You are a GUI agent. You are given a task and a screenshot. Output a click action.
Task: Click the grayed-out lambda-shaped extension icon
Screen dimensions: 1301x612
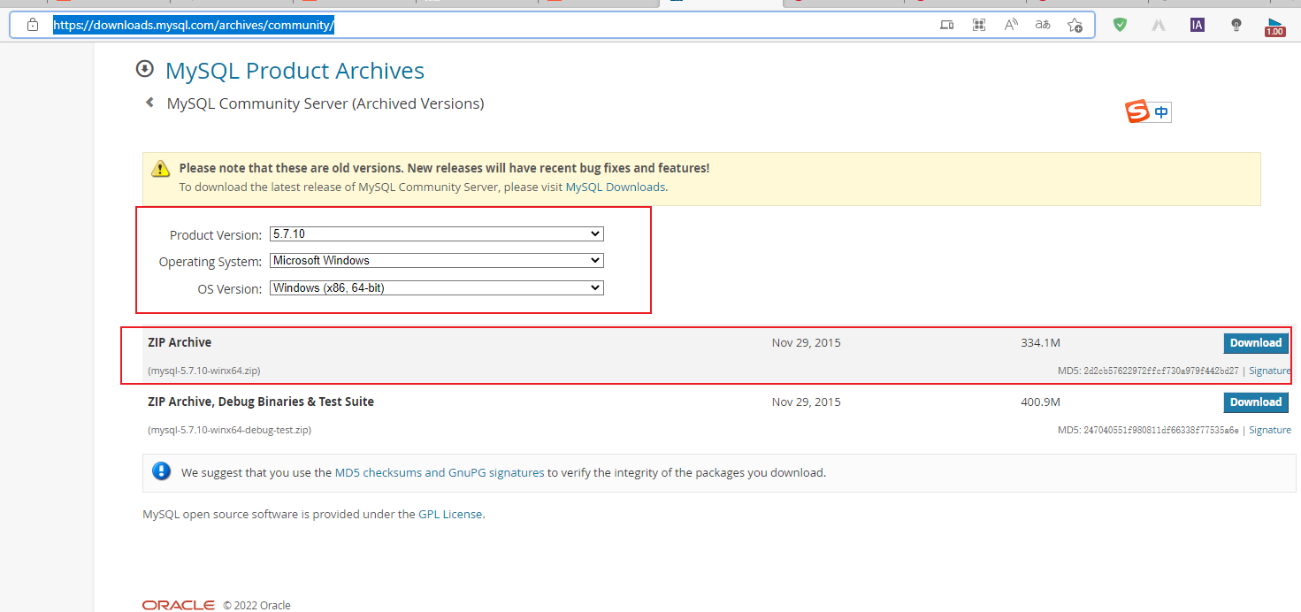[1159, 25]
